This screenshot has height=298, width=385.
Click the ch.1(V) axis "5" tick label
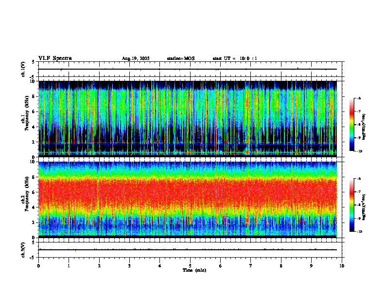(x=33, y=62)
